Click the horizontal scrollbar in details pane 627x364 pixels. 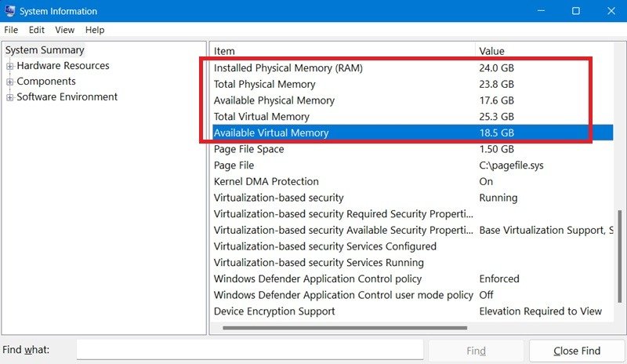click(x=345, y=328)
